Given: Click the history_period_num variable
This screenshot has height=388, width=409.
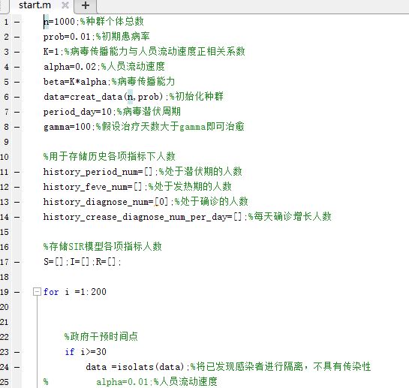Looking at the screenshot, I should (91, 172).
